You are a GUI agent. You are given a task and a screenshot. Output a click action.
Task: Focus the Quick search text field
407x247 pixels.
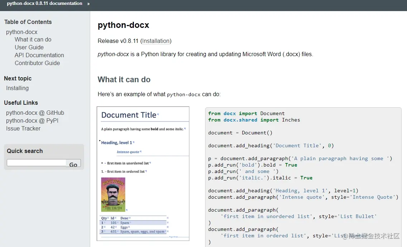point(37,163)
